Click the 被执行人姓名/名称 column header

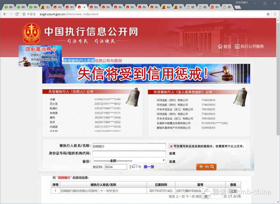coord(103,185)
